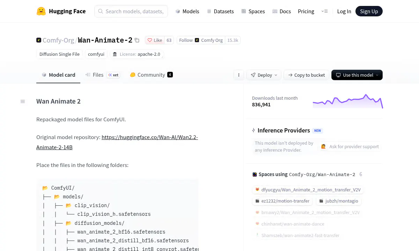Image resolution: width=419 pixels, height=251 pixels.
Task: Open the Community tab
Action: (x=151, y=75)
